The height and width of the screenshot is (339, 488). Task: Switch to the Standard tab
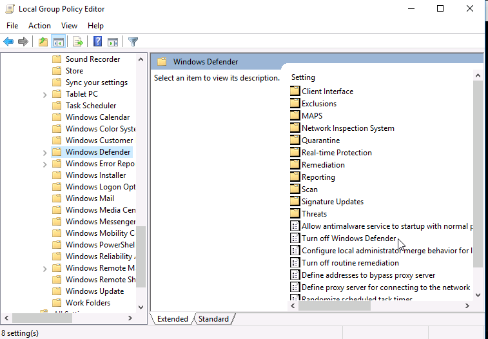(213, 319)
